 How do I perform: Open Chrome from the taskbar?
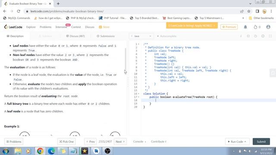pos(40,151)
